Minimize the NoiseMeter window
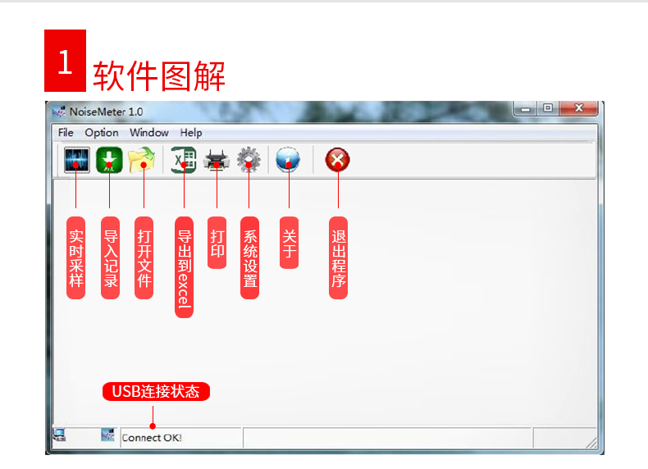Image resolution: width=648 pixels, height=469 pixels. [525, 109]
